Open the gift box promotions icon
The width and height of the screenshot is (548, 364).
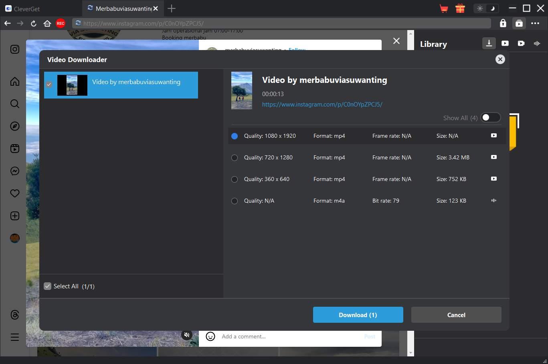[x=460, y=8]
